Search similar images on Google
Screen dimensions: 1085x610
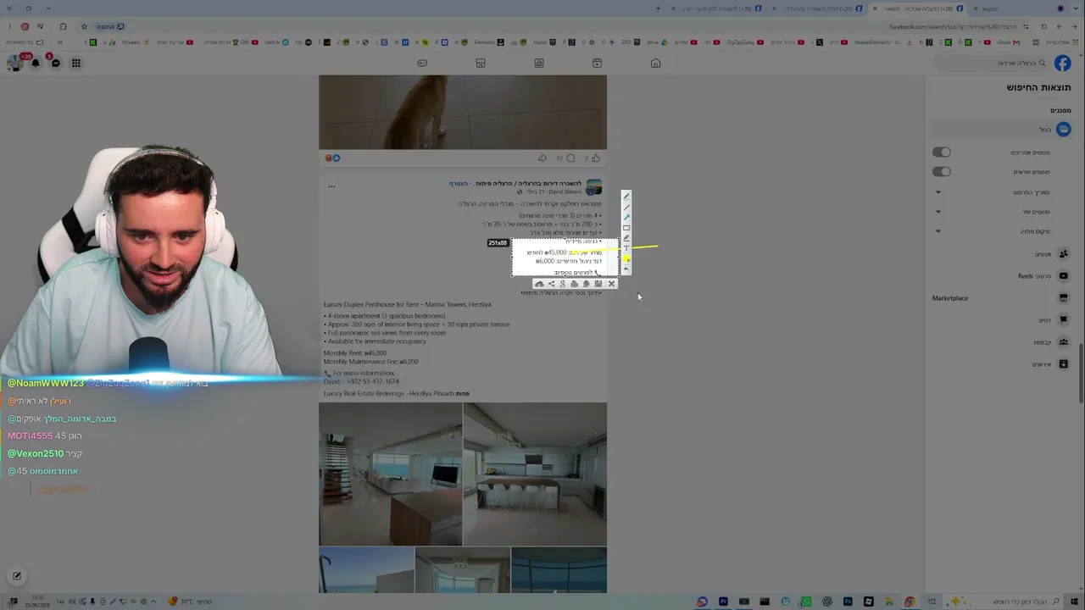pos(563,284)
